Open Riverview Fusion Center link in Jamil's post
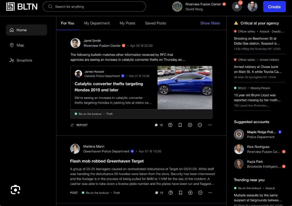Image resolution: width=292 pixels, height=206 pixels. point(102,46)
